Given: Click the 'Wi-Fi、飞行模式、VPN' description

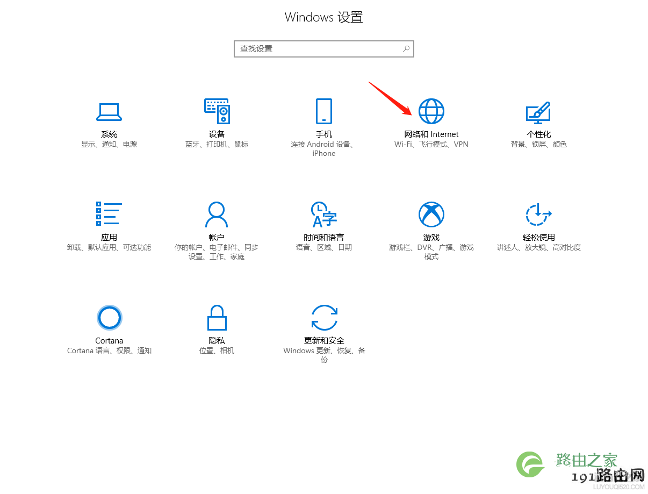Looking at the screenshot, I should (x=431, y=144).
